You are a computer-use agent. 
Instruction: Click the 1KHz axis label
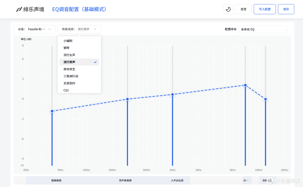tap(173, 170)
